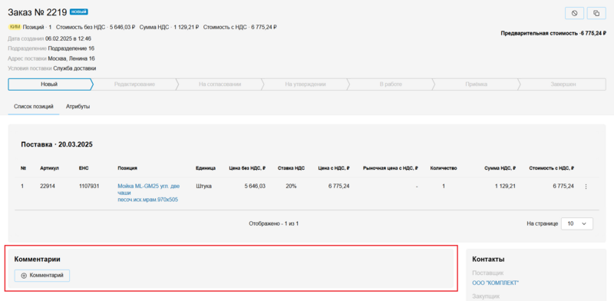Click the 5 646,03 price cell in row 1
614x301 pixels.
point(255,186)
